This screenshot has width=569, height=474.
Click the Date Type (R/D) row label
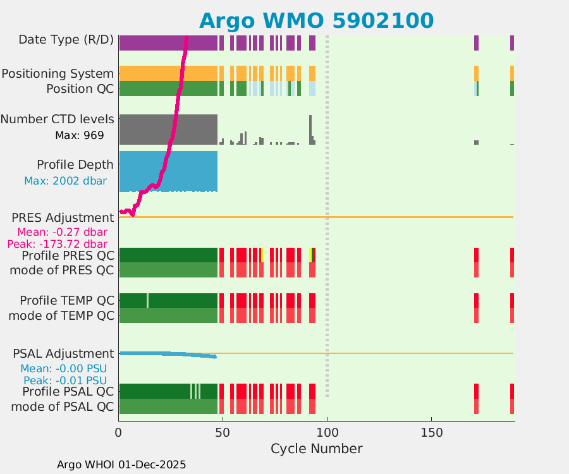pyautogui.click(x=66, y=40)
